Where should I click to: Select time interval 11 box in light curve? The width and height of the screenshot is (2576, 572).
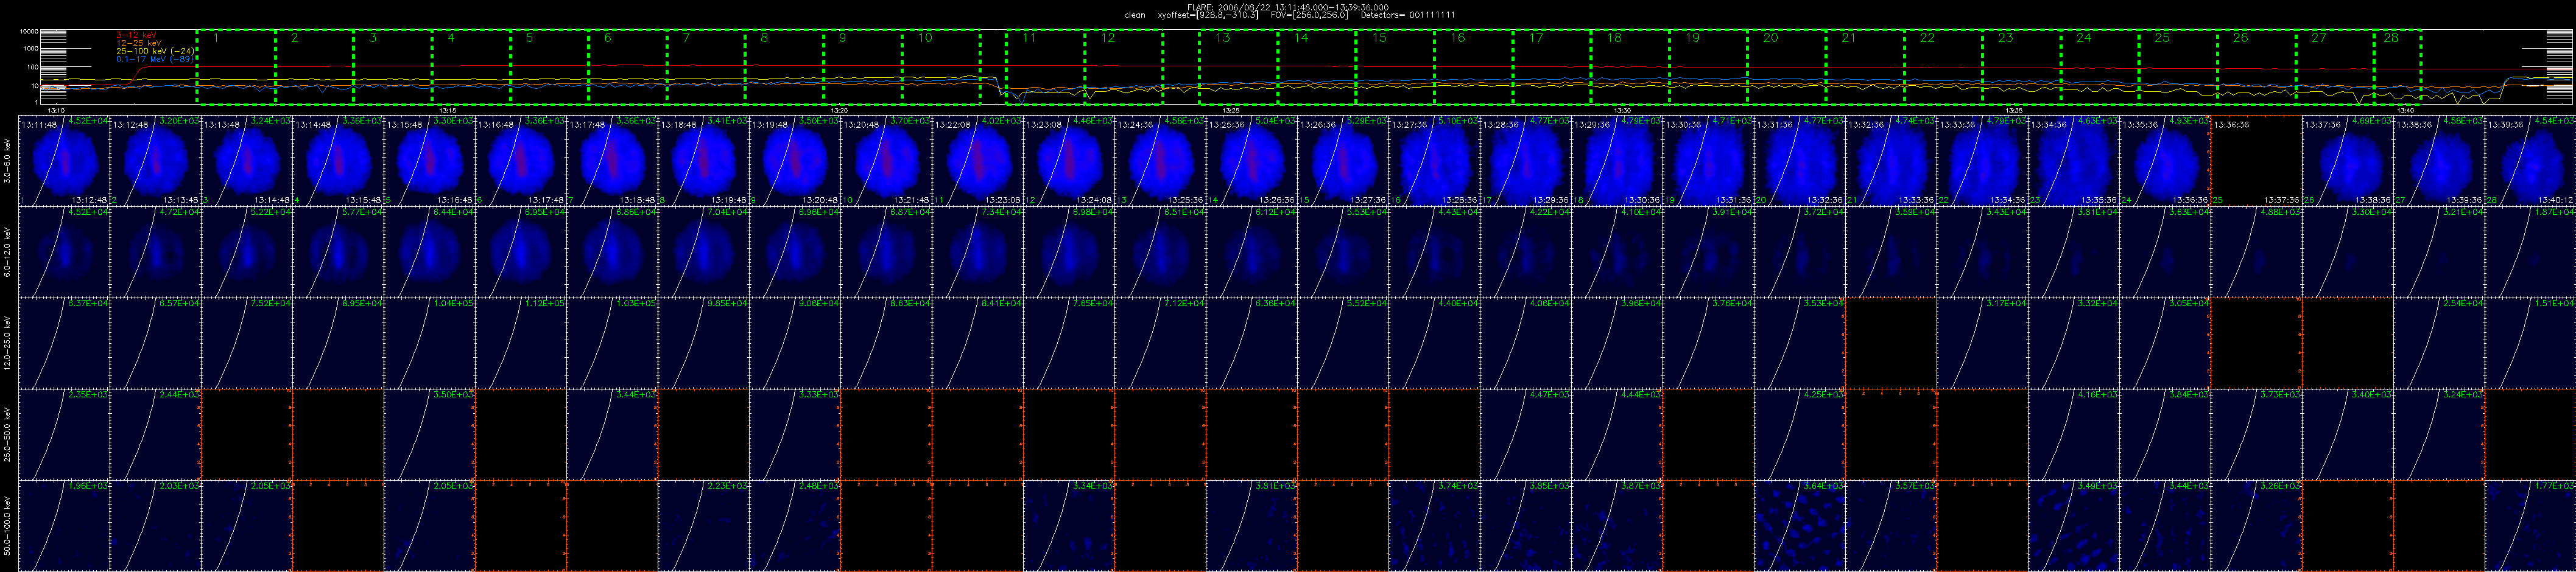[1045, 66]
